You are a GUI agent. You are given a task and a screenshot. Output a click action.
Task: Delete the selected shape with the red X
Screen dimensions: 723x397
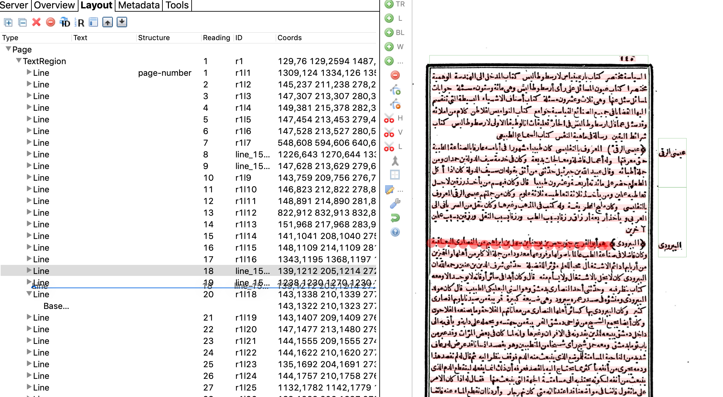36,23
